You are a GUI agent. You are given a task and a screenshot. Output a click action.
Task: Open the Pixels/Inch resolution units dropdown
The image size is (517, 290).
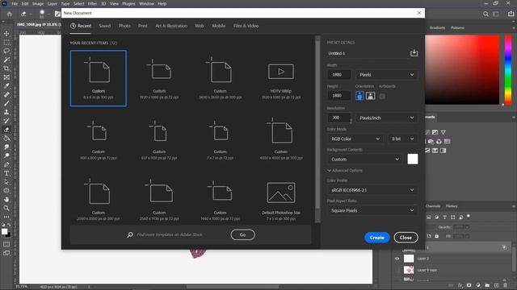(x=386, y=118)
